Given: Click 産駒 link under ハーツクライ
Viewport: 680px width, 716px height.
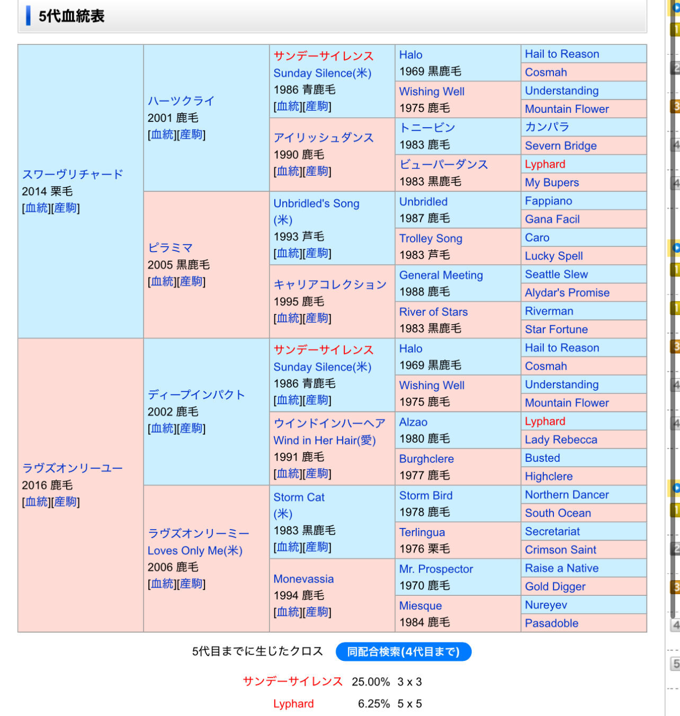Looking at the screenshot, I should (x=191, y=135).
